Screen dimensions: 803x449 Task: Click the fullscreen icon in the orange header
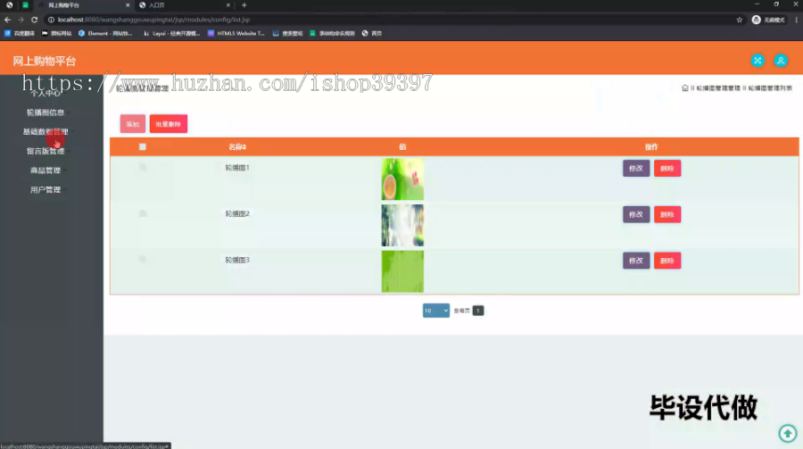(757, 61)
